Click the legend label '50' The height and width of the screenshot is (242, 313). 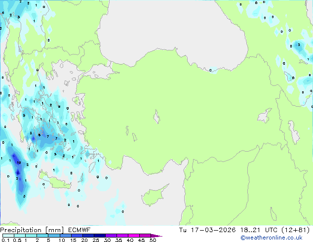pos(153,240)
